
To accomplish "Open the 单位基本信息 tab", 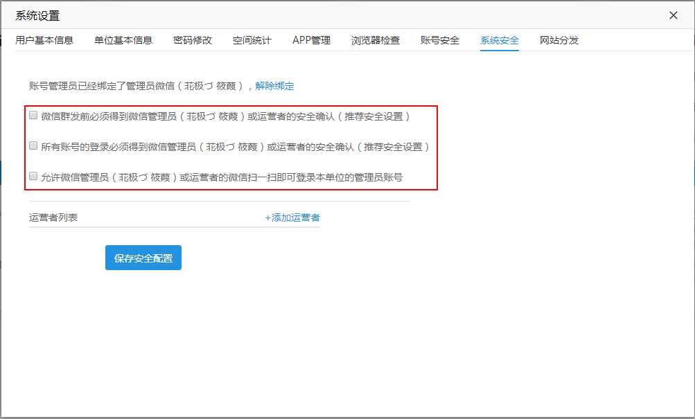I will click(123, 40).
